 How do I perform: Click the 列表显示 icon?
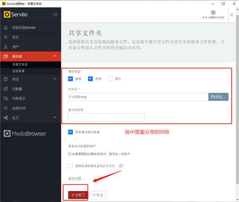(x=6, y=98)
